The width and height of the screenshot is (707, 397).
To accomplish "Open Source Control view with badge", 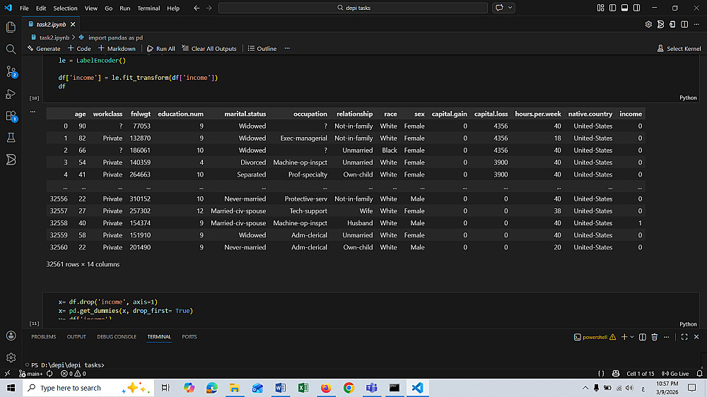I will tap(11, 71).
